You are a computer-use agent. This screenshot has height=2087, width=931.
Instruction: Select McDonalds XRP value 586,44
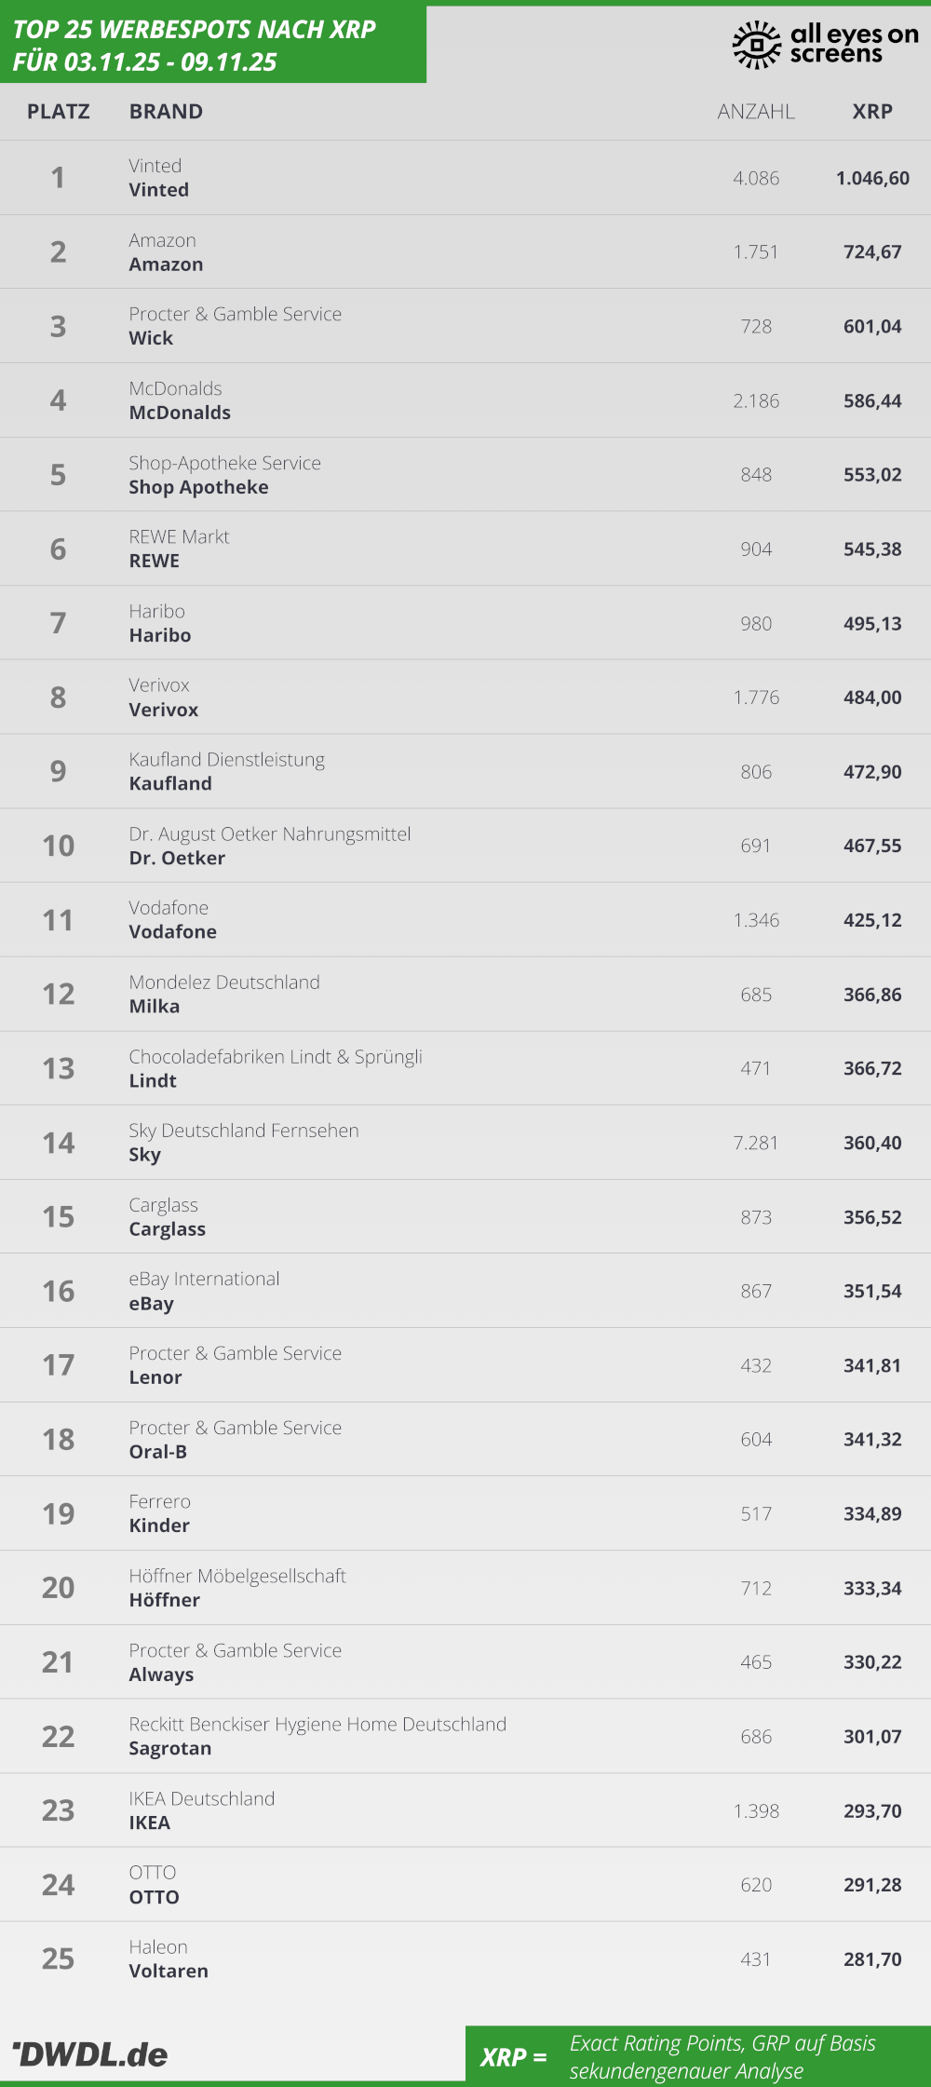tap(872, 400)
